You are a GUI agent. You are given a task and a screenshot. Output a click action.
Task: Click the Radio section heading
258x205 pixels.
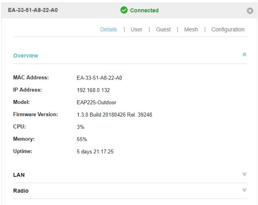coord(21,191)
